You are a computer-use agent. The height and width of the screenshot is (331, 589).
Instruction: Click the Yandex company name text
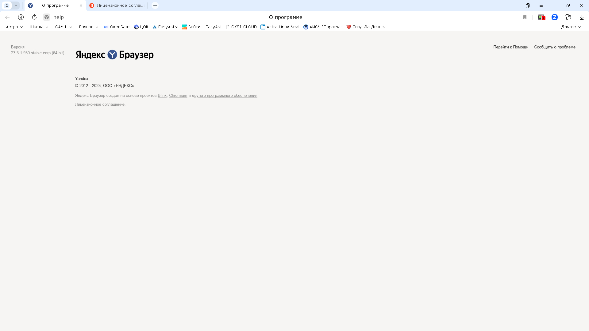(82, 79)
